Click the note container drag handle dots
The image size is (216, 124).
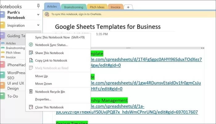point(128,48)
